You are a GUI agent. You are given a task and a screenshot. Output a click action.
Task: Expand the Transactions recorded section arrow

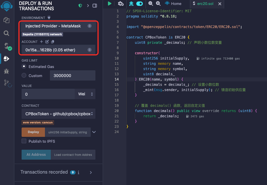coord(91,172)
